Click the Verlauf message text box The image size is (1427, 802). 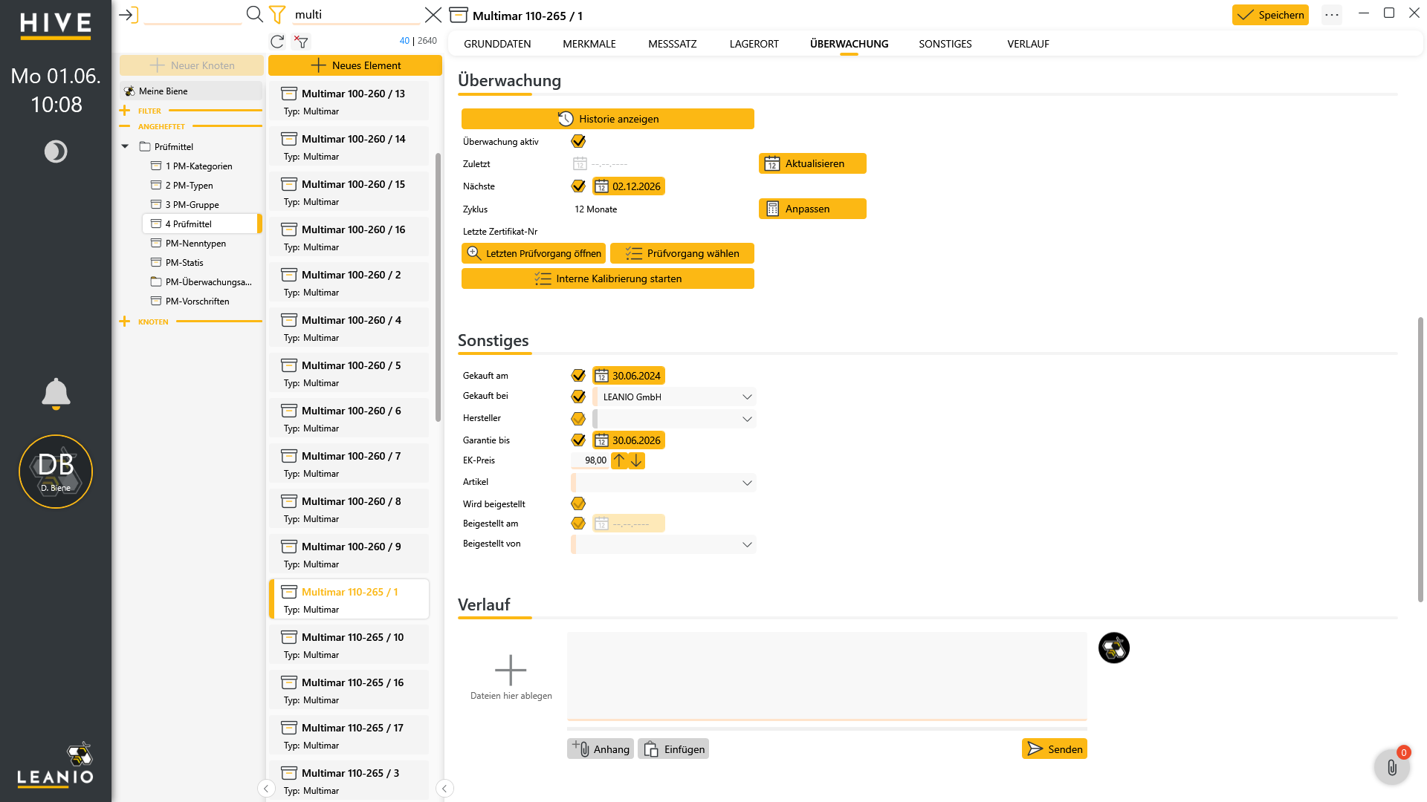click(x=826, y=675)
